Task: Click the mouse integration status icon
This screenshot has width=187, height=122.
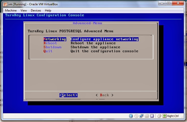Action: tap(159, 116)
